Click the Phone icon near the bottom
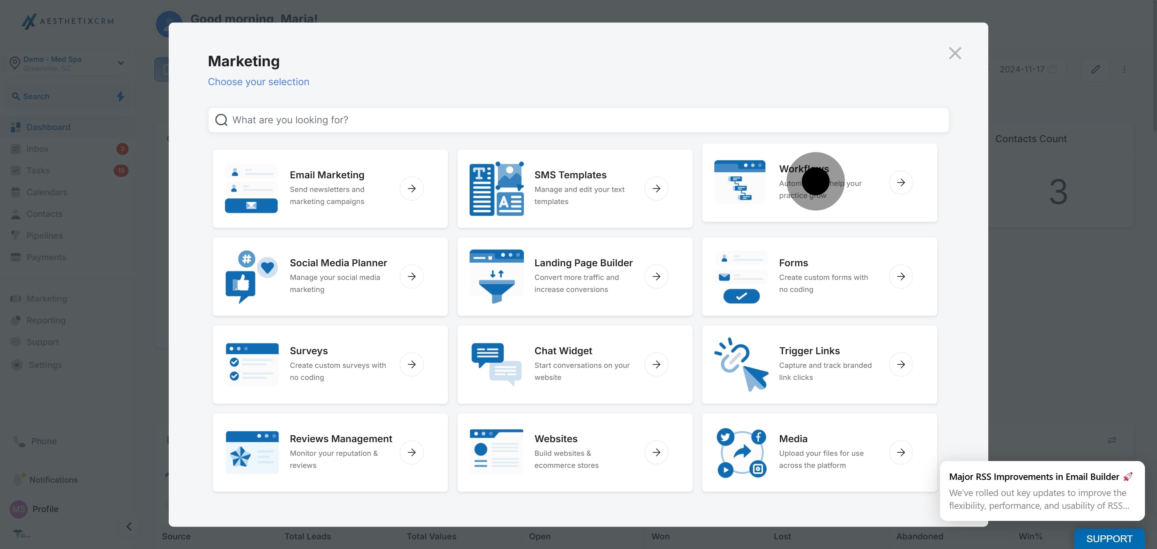This screenshot has height=549, width=1157. 18,441
